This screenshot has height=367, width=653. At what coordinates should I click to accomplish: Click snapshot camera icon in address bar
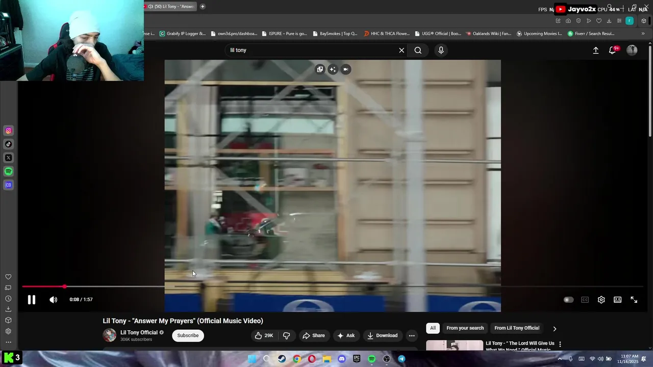pos(568,21)
